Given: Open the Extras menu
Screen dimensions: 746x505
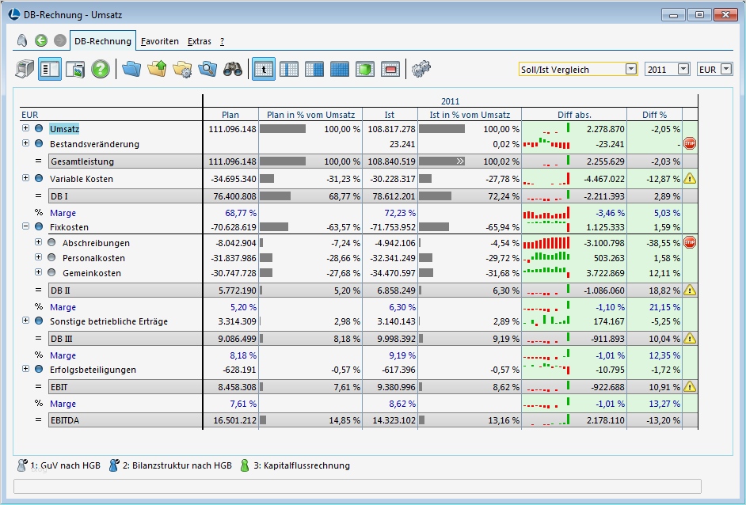Looking at the screenshot, I should 199,41.
